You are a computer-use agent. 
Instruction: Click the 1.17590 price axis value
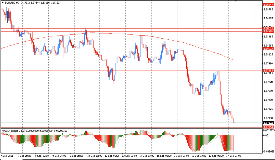pos(268,91)
